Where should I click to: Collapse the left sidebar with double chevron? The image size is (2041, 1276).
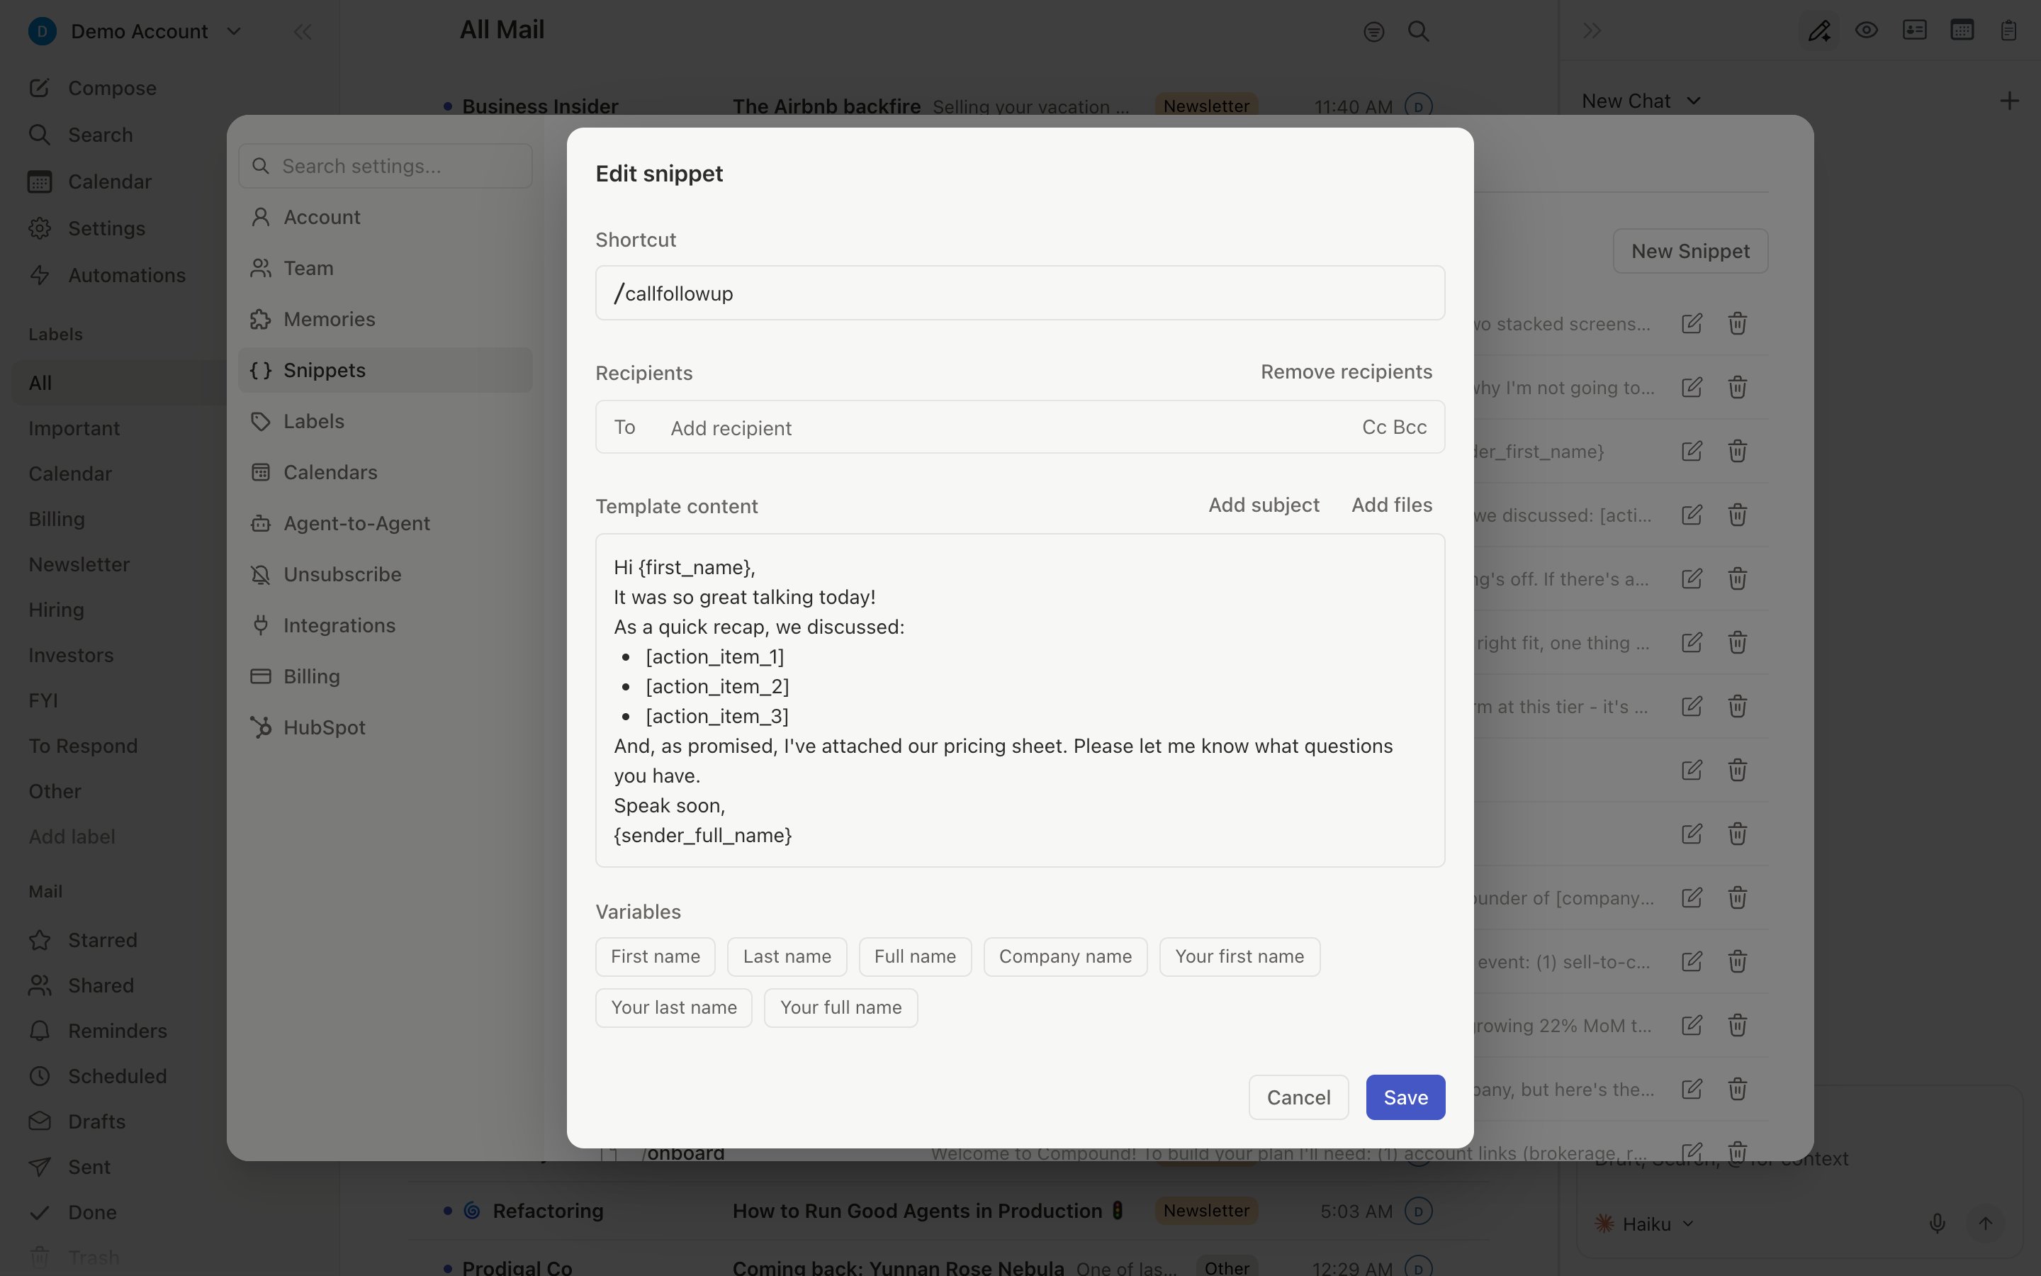303,32
